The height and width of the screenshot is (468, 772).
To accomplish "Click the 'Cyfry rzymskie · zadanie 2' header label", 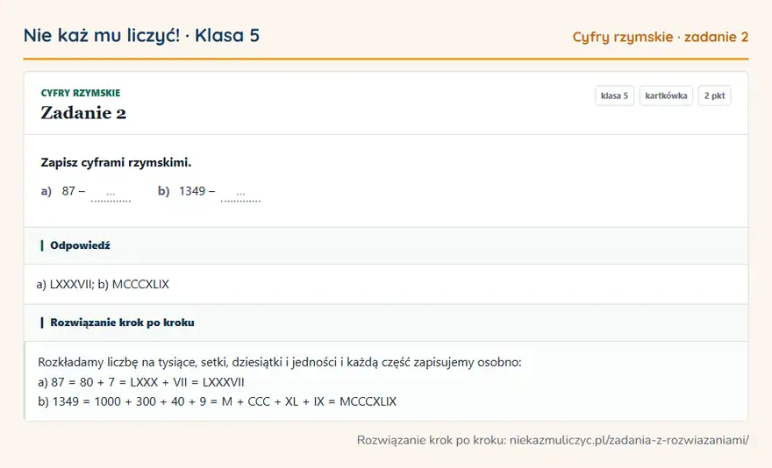I will pyautogui.click(x=661, y=37).
